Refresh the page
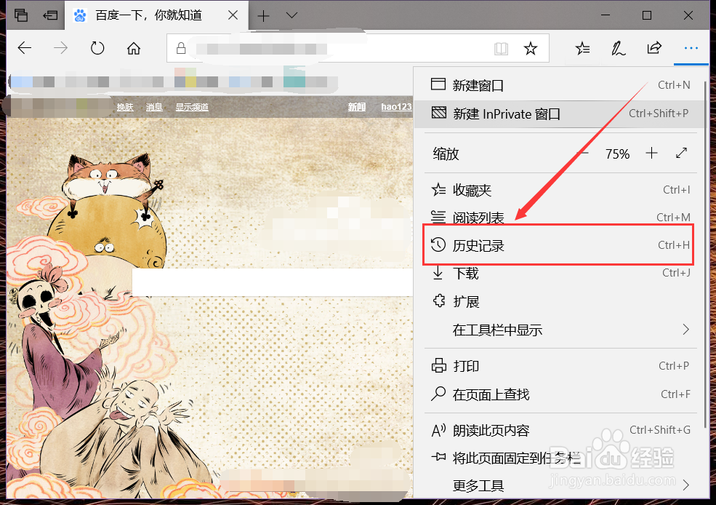 [97, 48]
